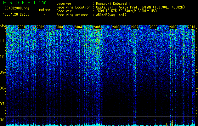The width and height of the screenshot is (198, 126).
Task: Click the tall yellow power spike below 2309
Action: (x=172, y=122)
